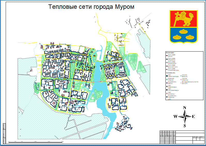The height and width of the screenshot is (146, 206).
Task: Click the pink 'Участки Отключен' line swatch
Action: tap(181, 79)
